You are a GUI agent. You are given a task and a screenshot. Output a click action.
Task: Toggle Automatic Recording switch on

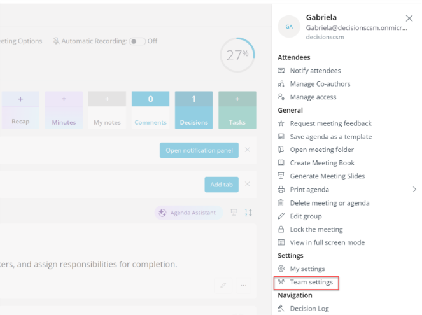pyautogui.click(x=137, y=41)
